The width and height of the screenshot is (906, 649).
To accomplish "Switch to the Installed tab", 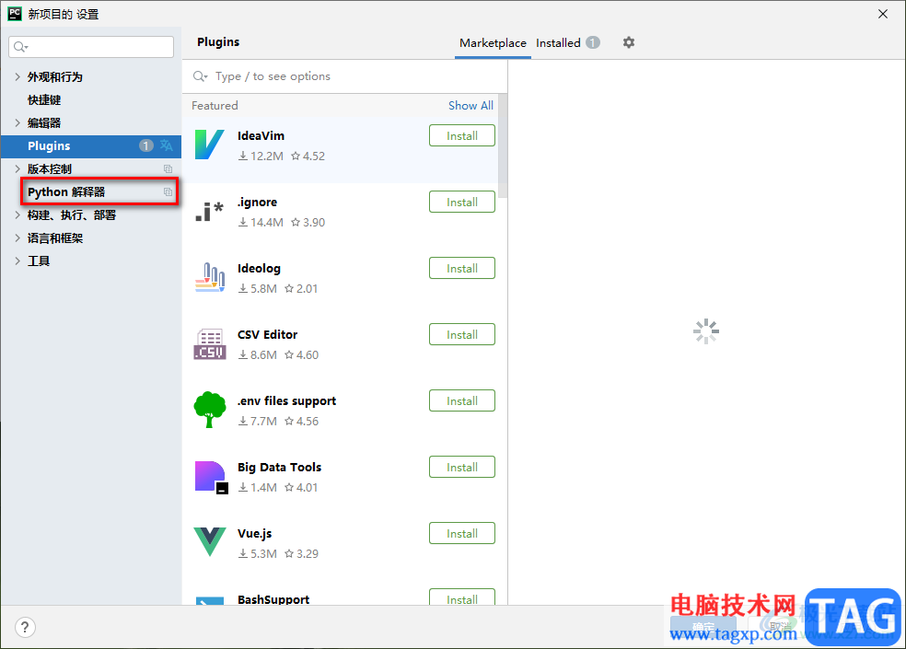I will tap(568, 42).
